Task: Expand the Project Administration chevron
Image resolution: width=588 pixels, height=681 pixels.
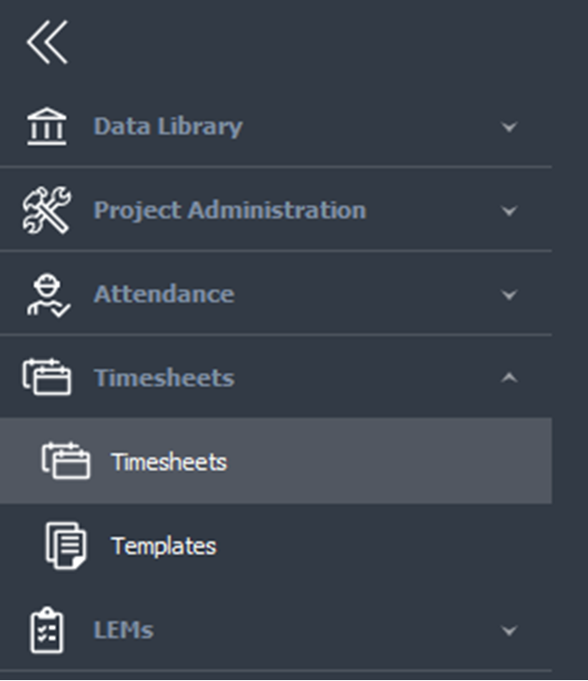Action: [x=510, y=211]
